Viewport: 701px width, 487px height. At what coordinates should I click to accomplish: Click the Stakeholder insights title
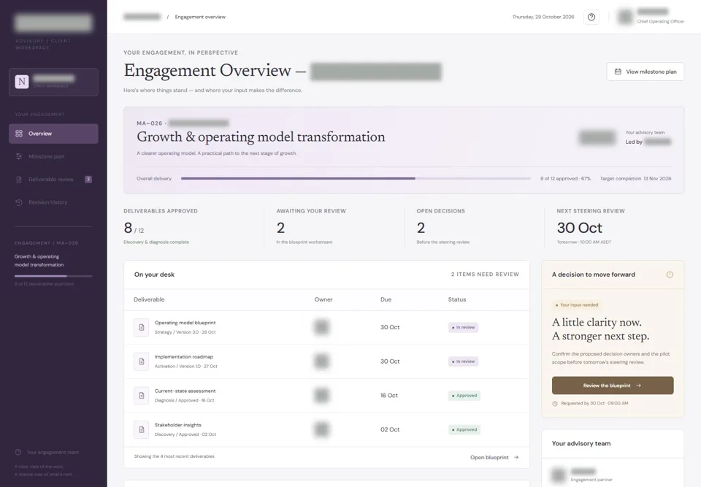click(x=178, y=425)
